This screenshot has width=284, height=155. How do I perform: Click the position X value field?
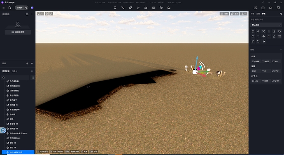click(x=256, y=61)
